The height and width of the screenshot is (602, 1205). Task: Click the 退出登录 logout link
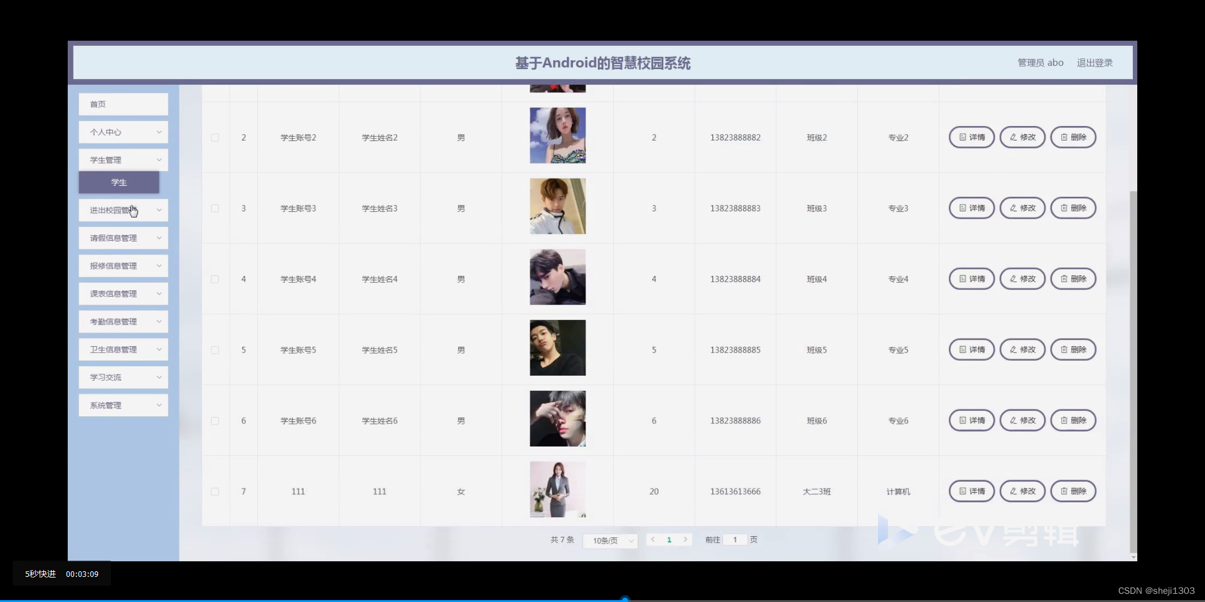(1095, 62)
